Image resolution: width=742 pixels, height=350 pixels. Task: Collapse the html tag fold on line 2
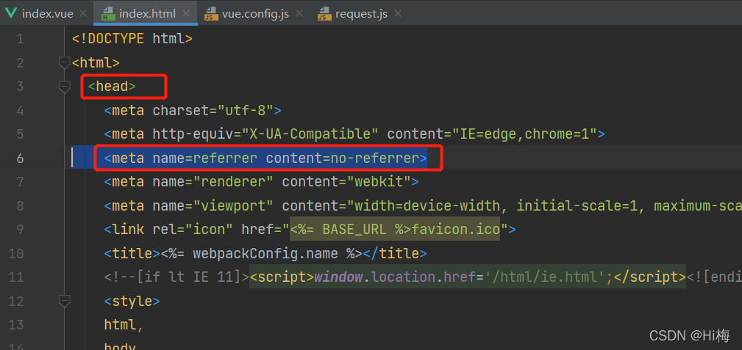[65, 62]
